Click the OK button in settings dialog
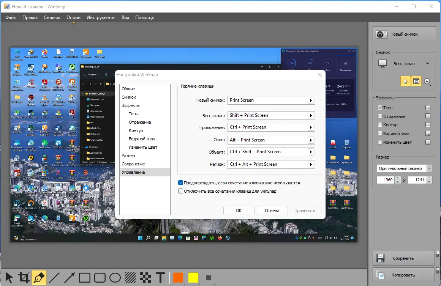Screen dimensions: 441x286 [239, 211]
